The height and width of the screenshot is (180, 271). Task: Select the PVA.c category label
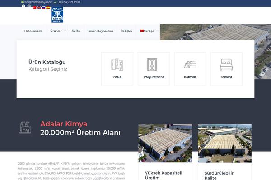[117, 77]
